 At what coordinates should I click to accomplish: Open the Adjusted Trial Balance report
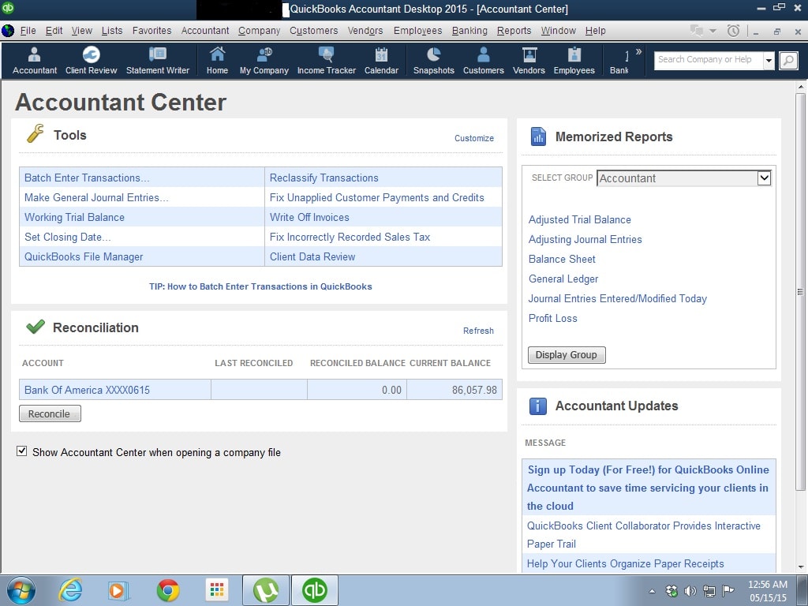580,219
